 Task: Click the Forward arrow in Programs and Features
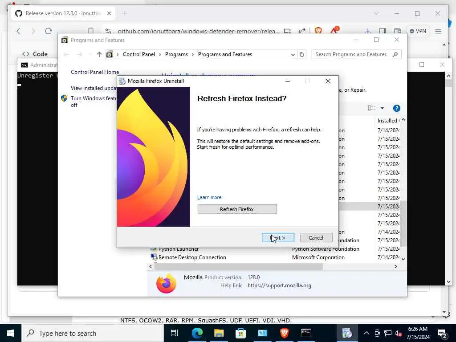click(x=79, y=54)
